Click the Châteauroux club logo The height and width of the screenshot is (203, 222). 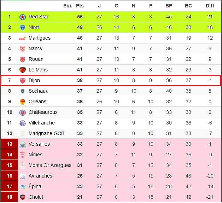click(23, 112)
